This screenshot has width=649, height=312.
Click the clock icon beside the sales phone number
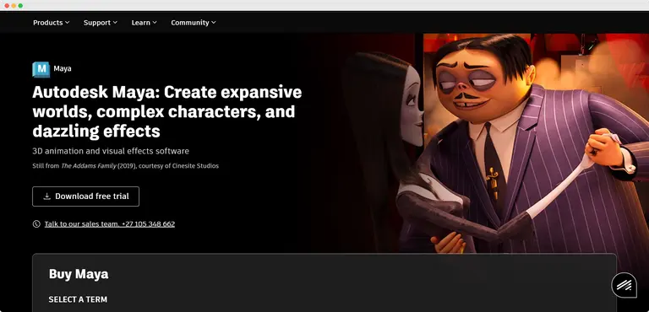click(36, 224)
